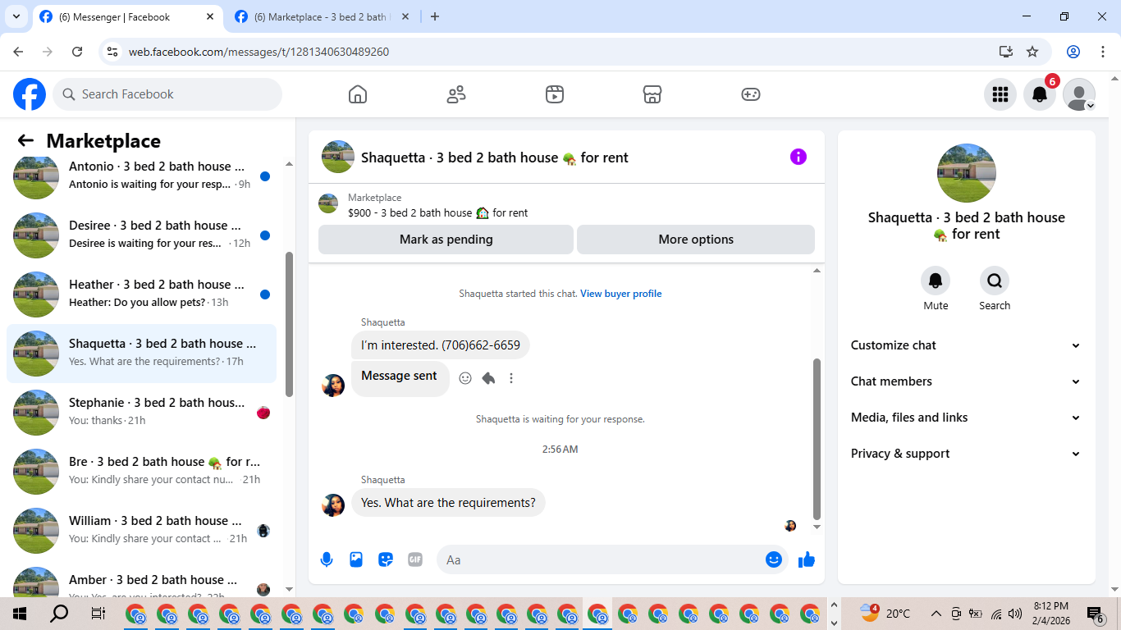This screenshot has width=1121, height=630.
Task: Select the Messenger | Facebook browser tab
Action: pyautogui.click(x=127, y=16)
